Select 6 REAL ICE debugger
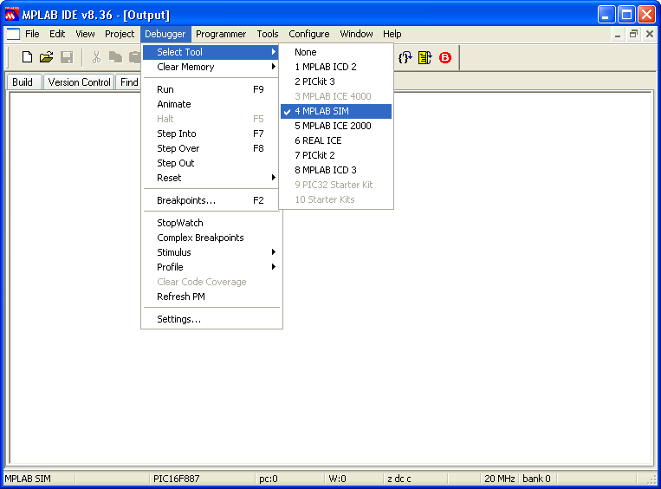This screenshot has width=661, height=489. coord(336,140)
